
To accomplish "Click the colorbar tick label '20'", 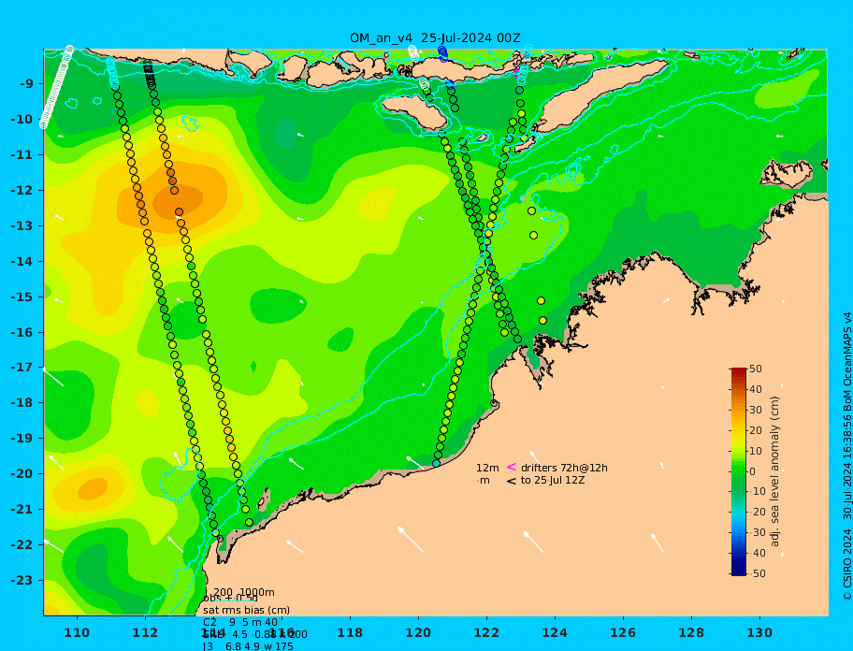I will [x=756, y=431].
